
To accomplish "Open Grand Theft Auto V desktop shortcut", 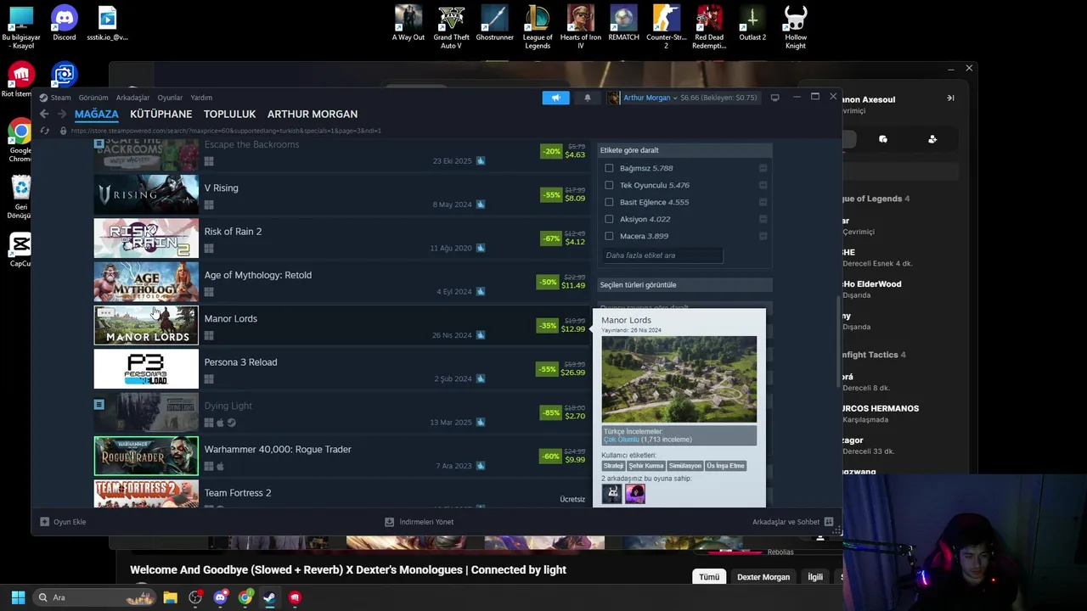I will [451, 27].
